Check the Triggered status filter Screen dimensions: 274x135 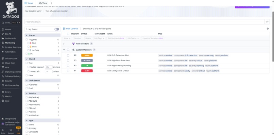pos(27,39)
